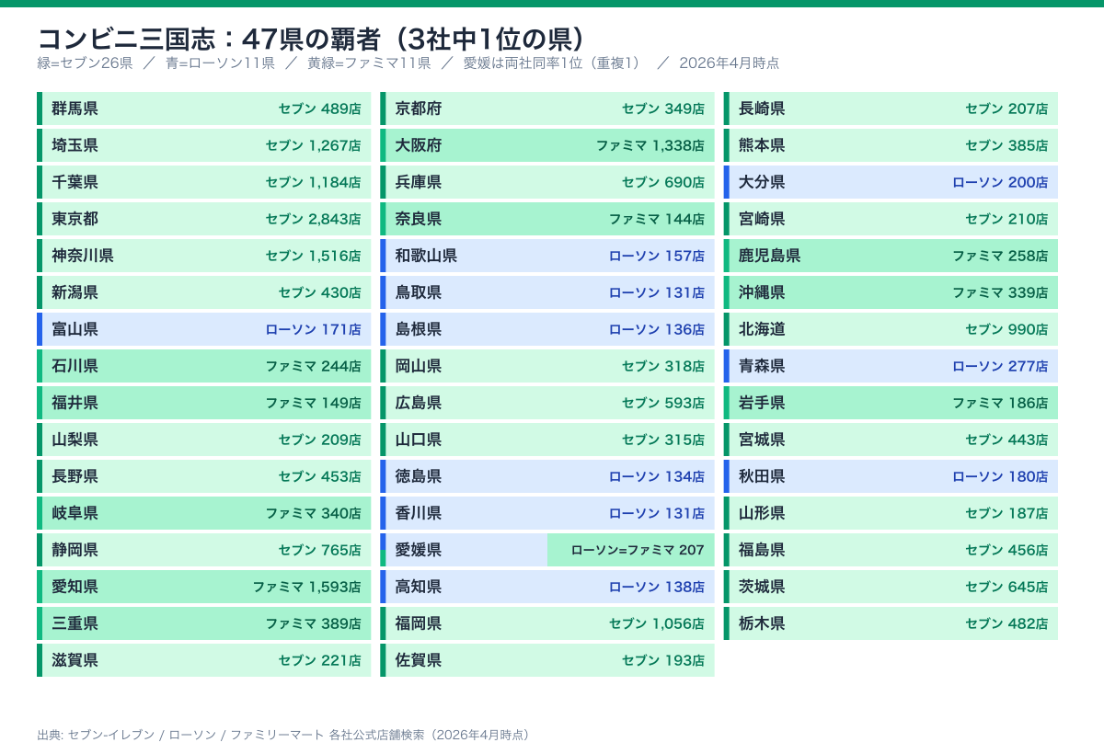Screen dimensions: 1104x754
Task: Click the 長野県 row
Action: [204, 476]
